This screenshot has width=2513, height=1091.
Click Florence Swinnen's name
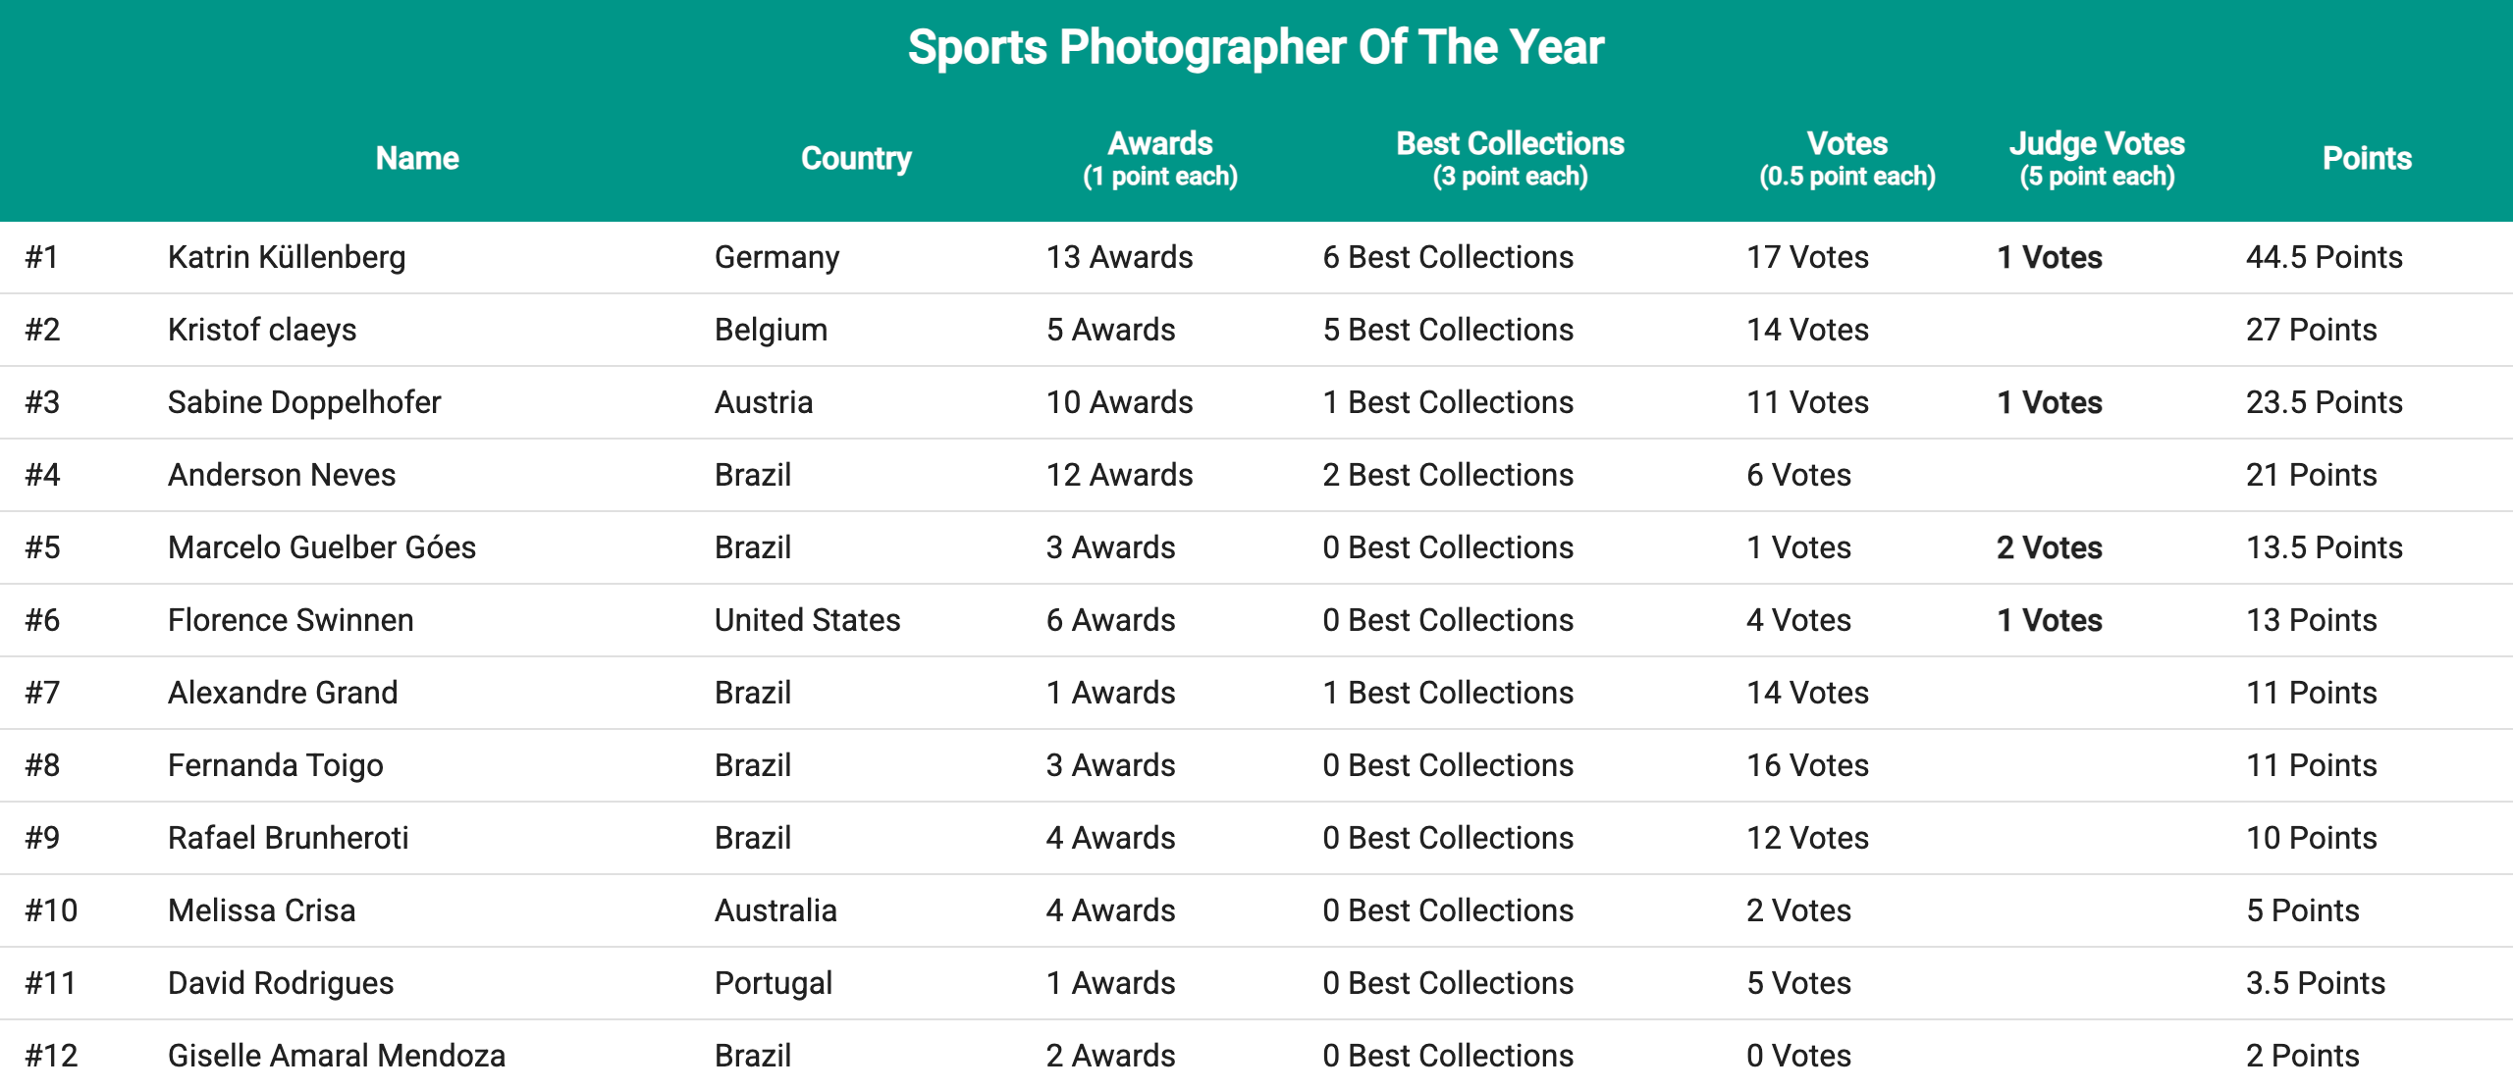click(x=291, y=620)
